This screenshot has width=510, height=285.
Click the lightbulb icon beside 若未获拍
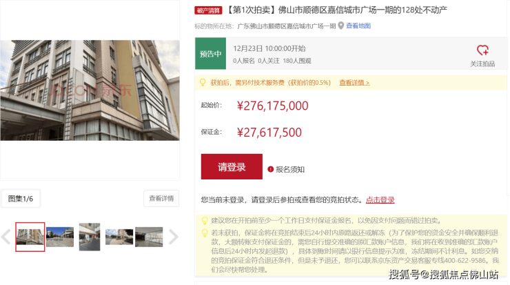[x=205, y=233]
